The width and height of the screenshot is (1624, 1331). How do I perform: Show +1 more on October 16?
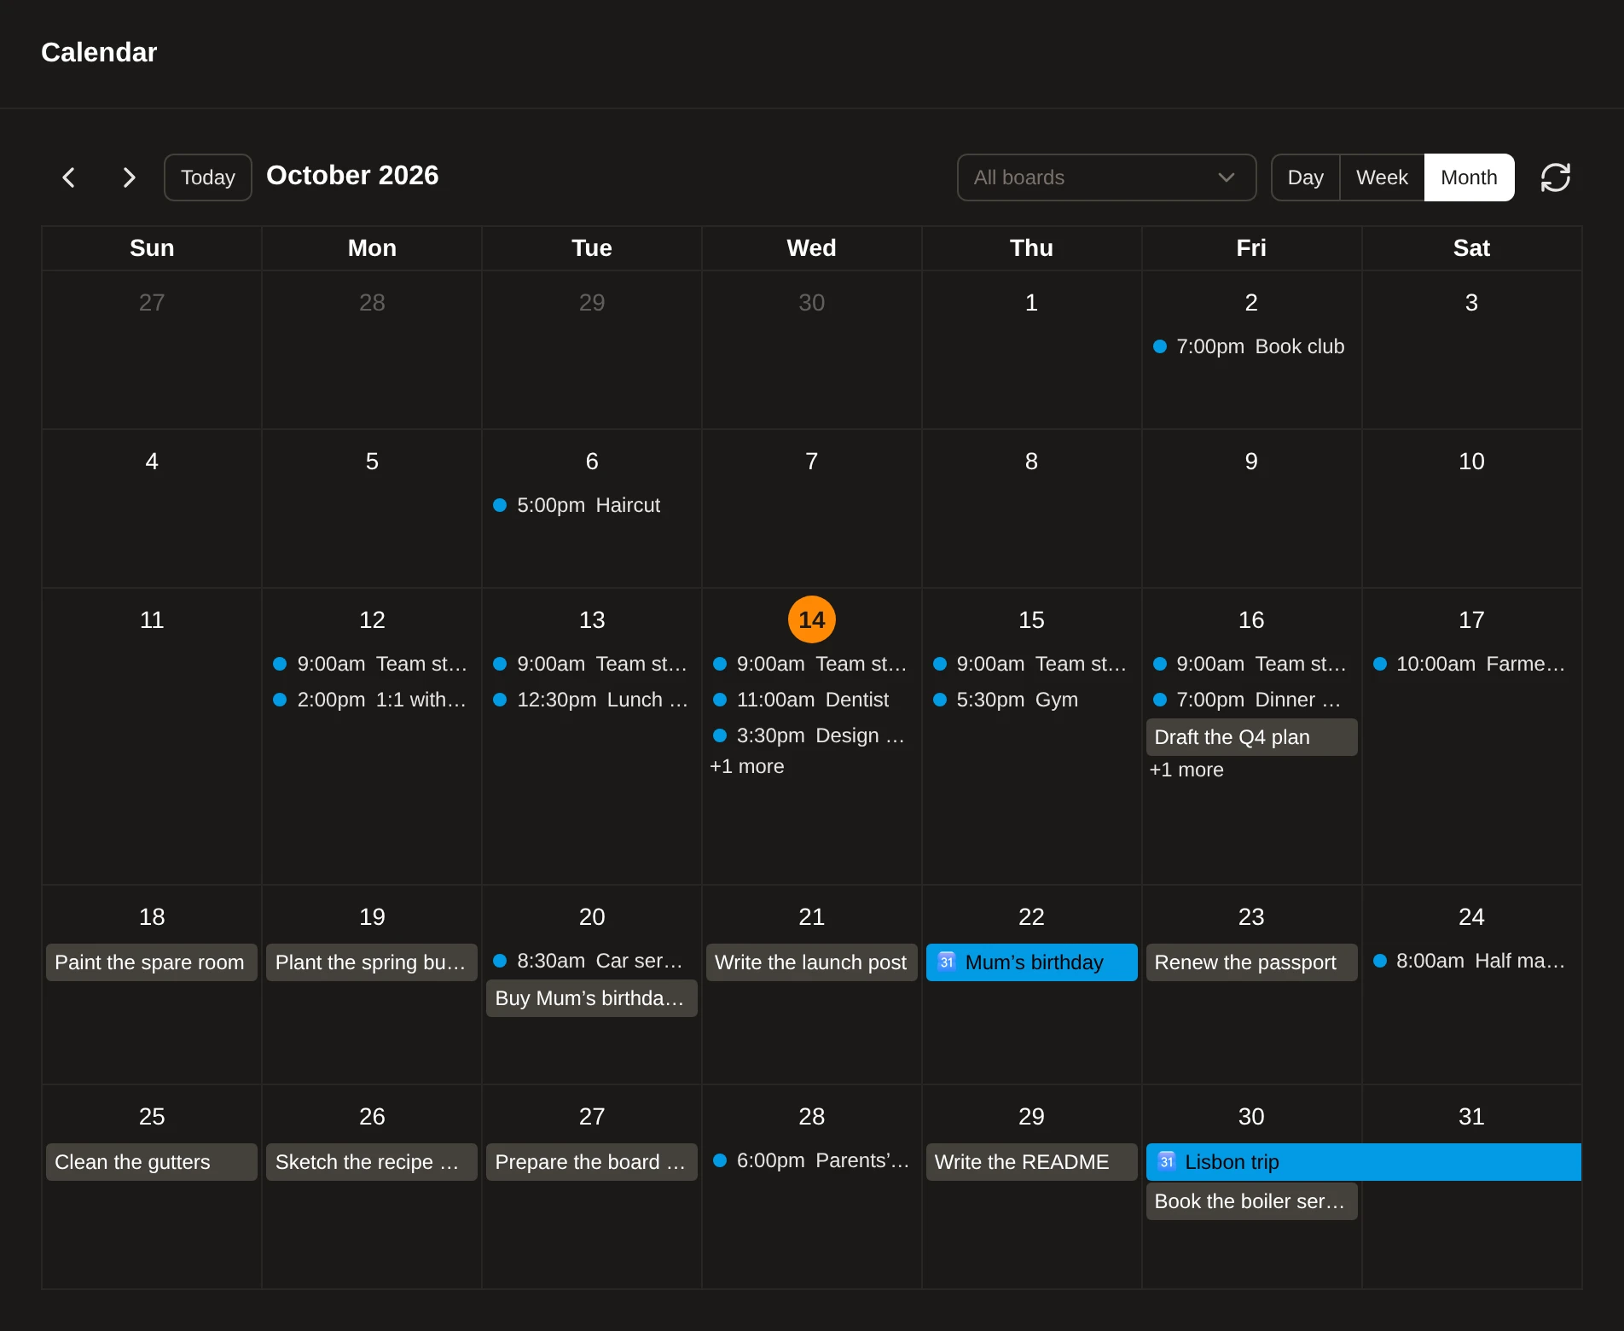(x=1186, y=770)
